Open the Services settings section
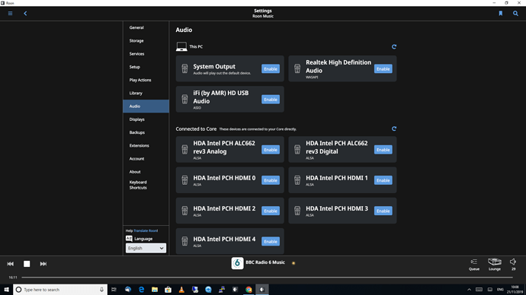The width and height of the screenshot is (526, 295). pyautogui.click(x=146, y=53)
